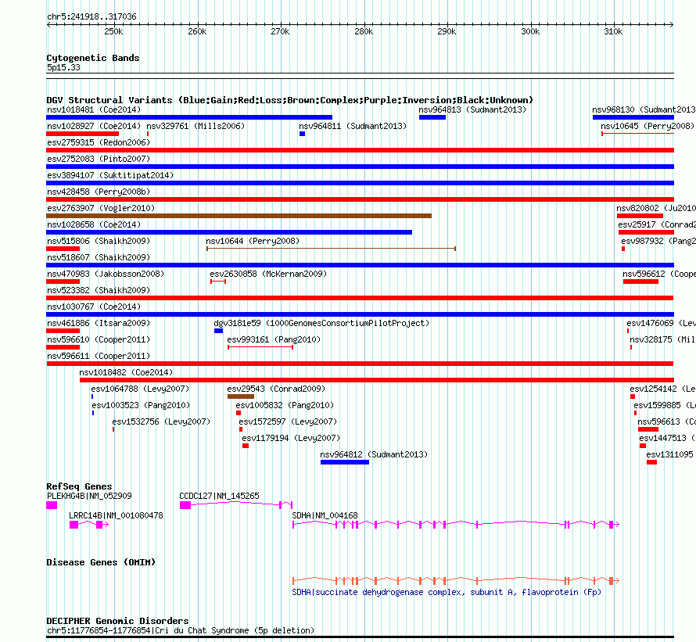Click SDHA|NM_004168 RefSeq gene label

pyautogui.click(x=325, y=515)
